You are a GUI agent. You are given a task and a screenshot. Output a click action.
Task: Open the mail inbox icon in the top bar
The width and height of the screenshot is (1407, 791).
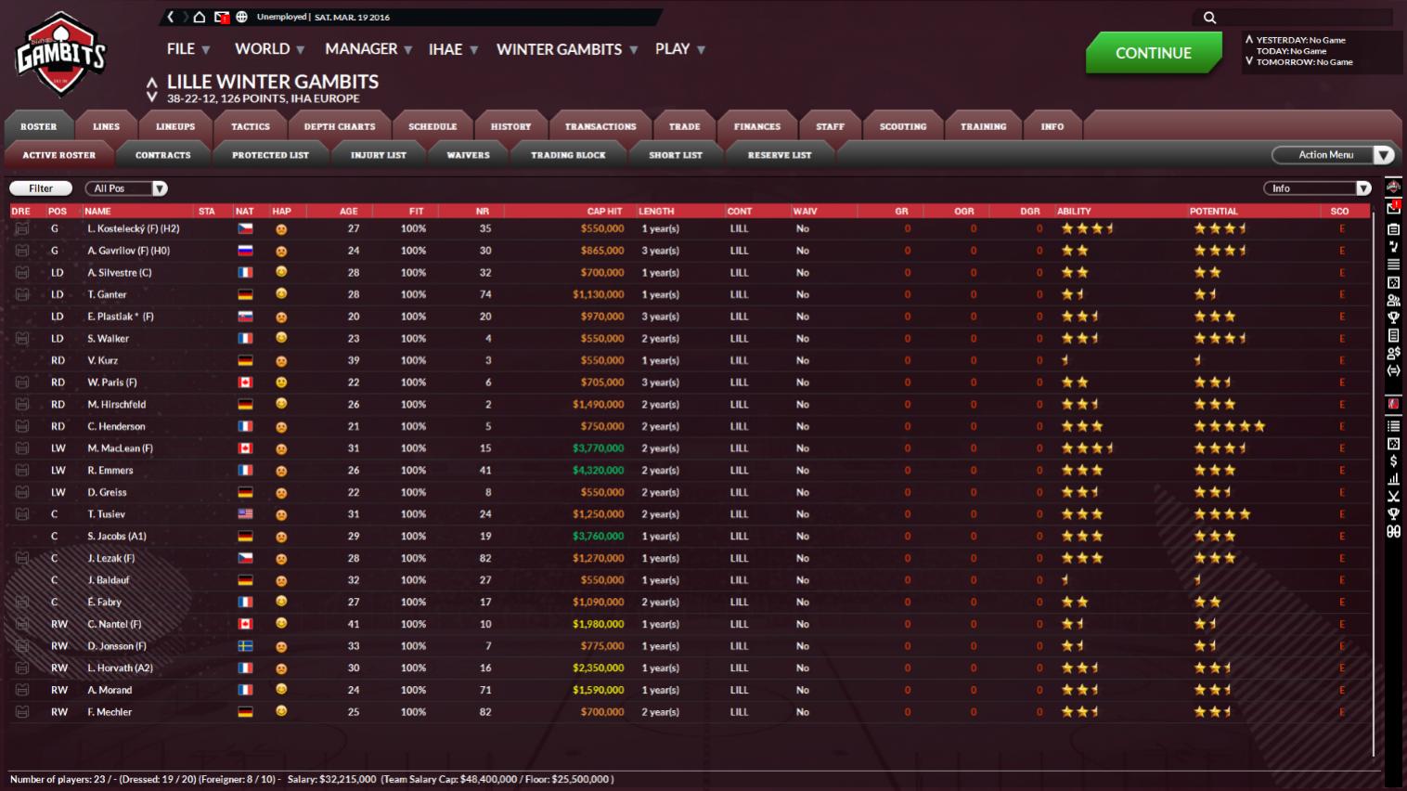tap(221, 17)
